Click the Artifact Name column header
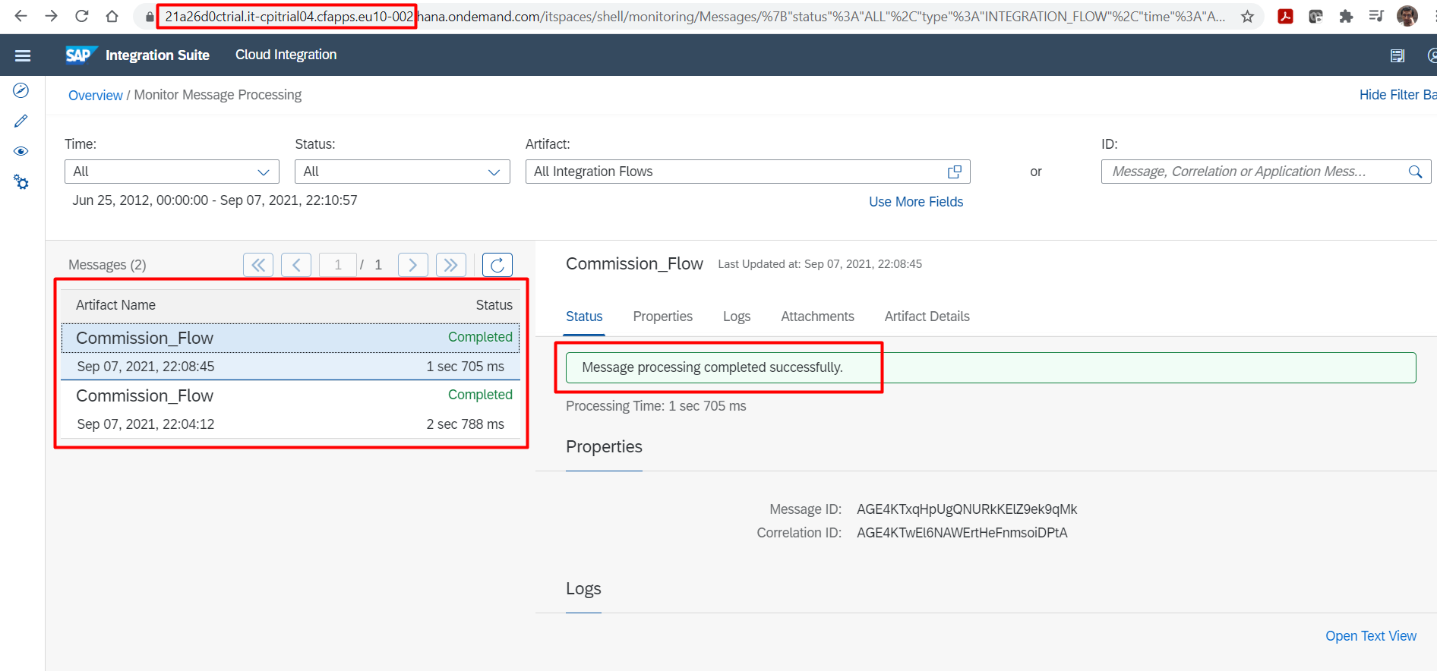Image resolution: width=1437 pixels, height=671 pixels. (115, 305)
